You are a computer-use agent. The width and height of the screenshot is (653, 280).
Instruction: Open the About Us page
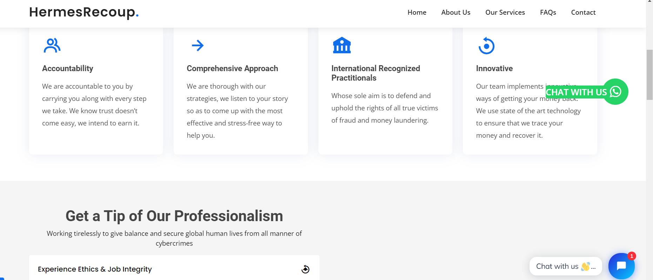456,13
